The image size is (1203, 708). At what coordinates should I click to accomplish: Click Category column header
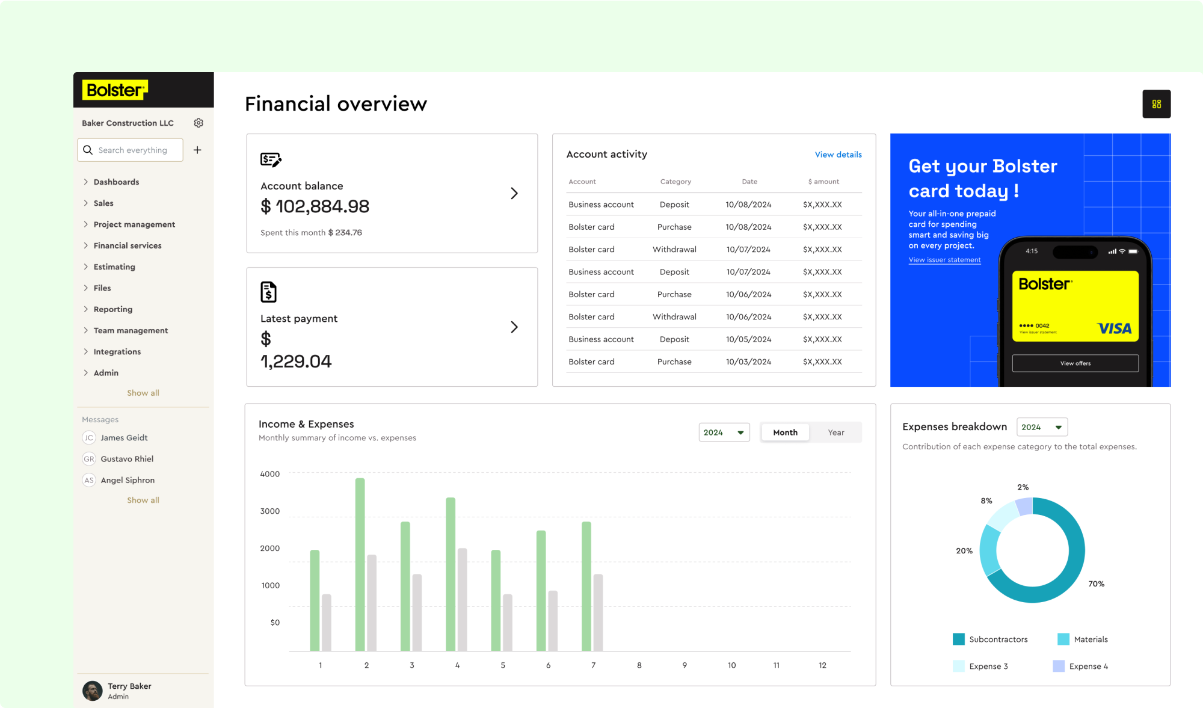pos(675,182)
